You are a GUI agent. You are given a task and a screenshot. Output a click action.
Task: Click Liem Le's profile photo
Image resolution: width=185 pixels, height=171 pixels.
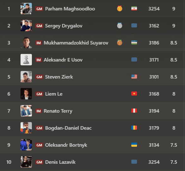coord(26,94)
